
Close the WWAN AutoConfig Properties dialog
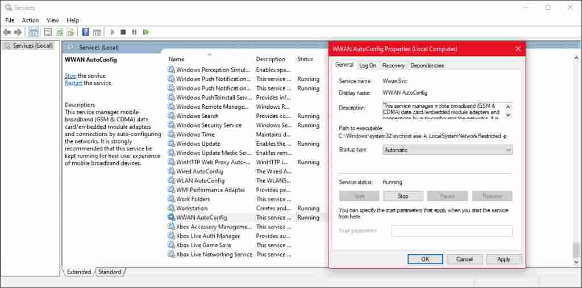click(518, 49)
